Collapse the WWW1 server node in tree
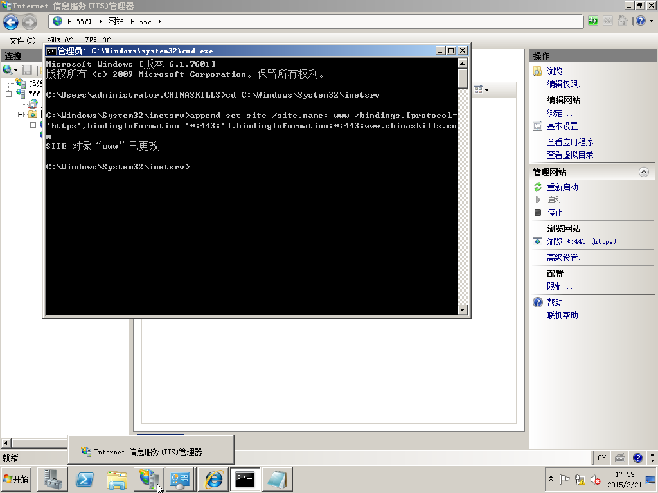This screenshot has height=493, width=658. pyautogui.click(x=9, y=94)
